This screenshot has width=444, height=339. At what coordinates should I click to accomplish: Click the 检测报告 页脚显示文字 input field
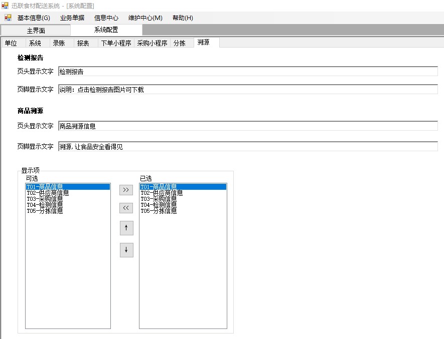[248, 89]
